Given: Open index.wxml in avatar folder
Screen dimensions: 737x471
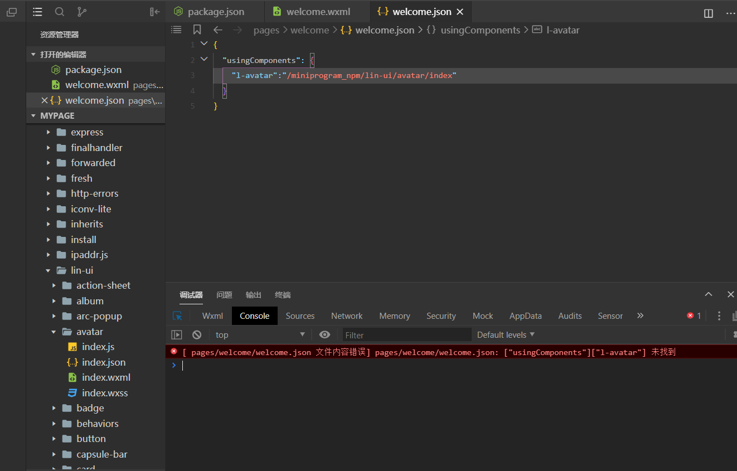Looking at the screenshot, I should 106,377.
